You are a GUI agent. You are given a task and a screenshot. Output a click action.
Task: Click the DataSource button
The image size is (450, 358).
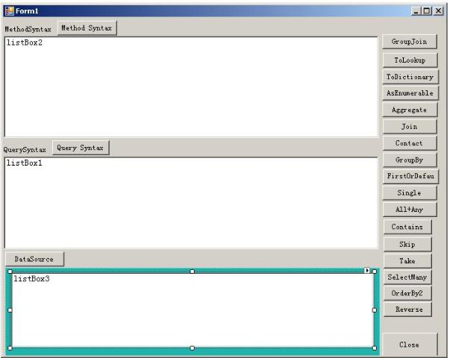[34, 259]
